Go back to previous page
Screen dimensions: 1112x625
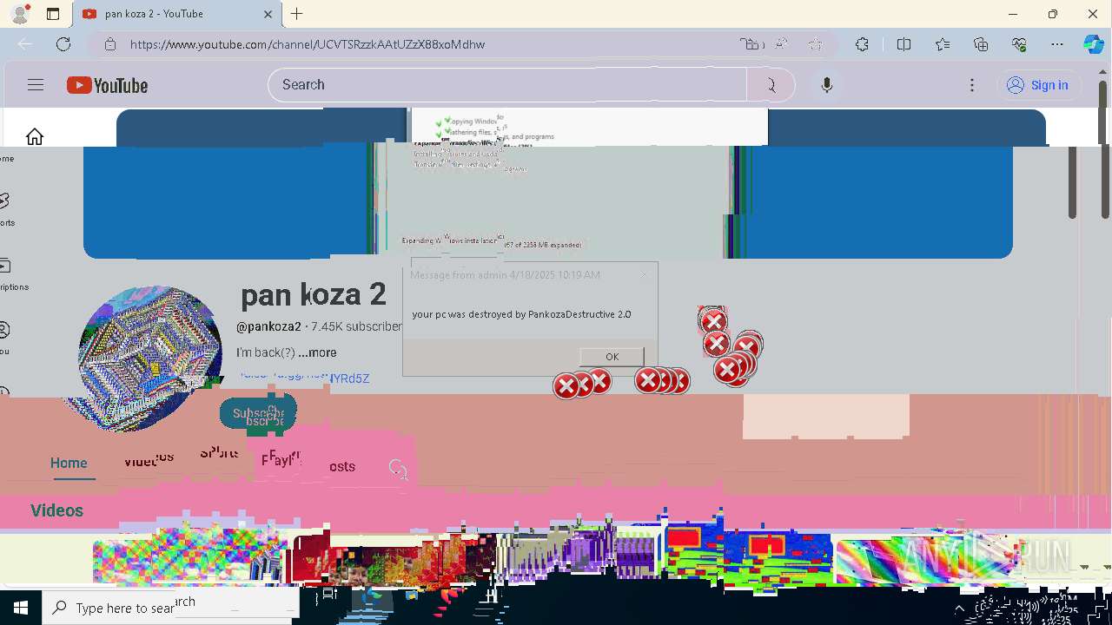25,44
